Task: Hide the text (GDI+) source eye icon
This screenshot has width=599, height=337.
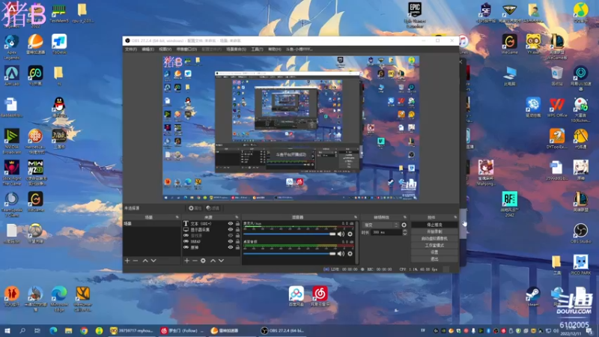Action: tap(231, 224)
